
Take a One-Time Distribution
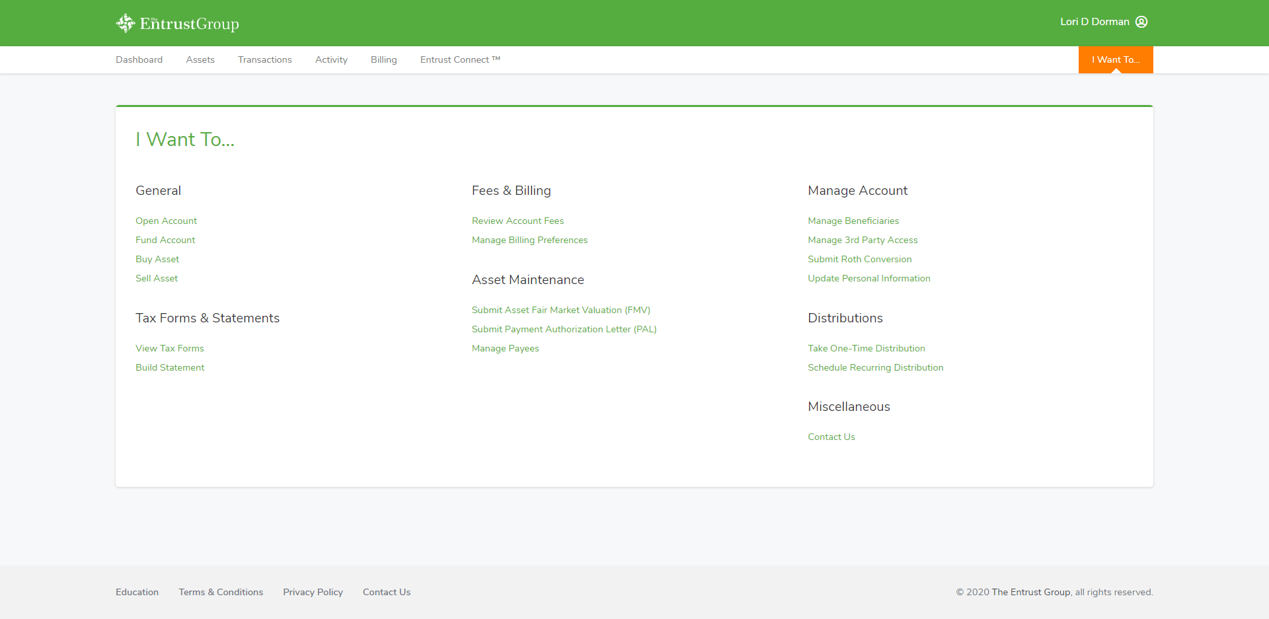tap(866, 348)
